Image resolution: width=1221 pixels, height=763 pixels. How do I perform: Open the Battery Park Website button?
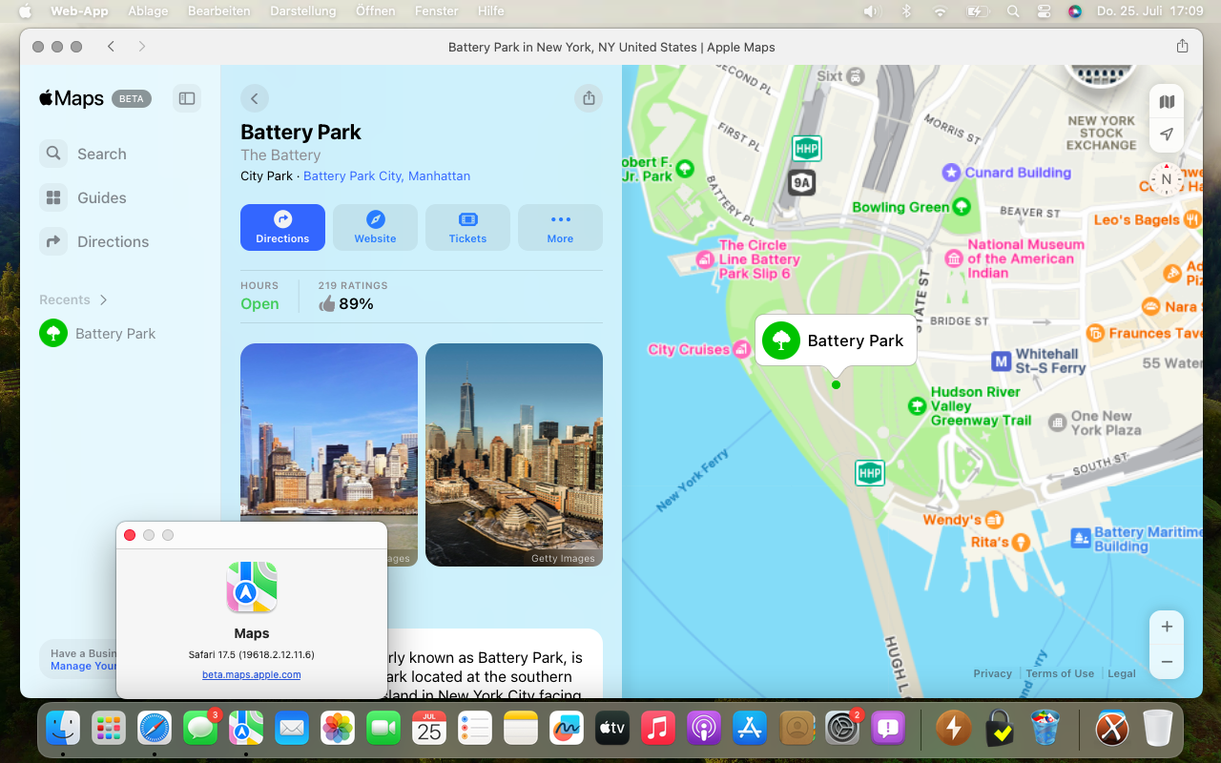click(x=375, y=227)
